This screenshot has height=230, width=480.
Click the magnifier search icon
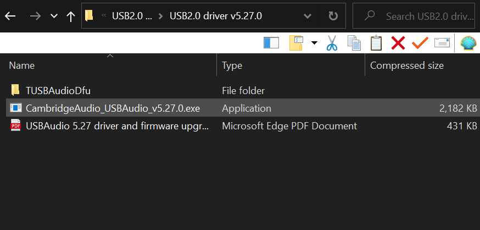pos(370,15)
